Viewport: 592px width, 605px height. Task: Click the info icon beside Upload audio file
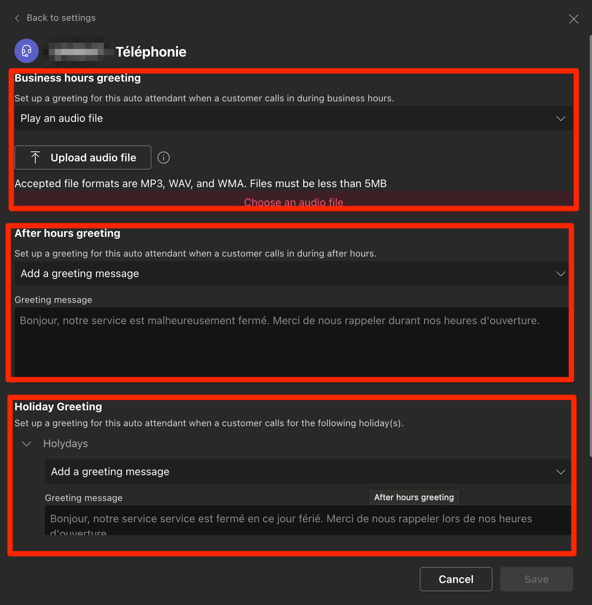pyautogui.click(x=164, y=158)
